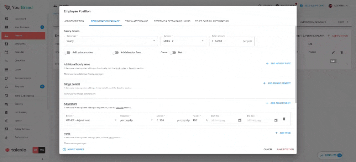Open Salary Reviews sidebar icon
Screen dimensions: 356x162
(6, 129)
